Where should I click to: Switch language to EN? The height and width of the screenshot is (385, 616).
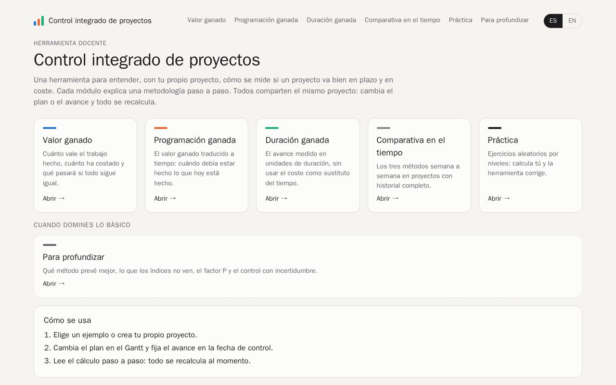point(572,21)
